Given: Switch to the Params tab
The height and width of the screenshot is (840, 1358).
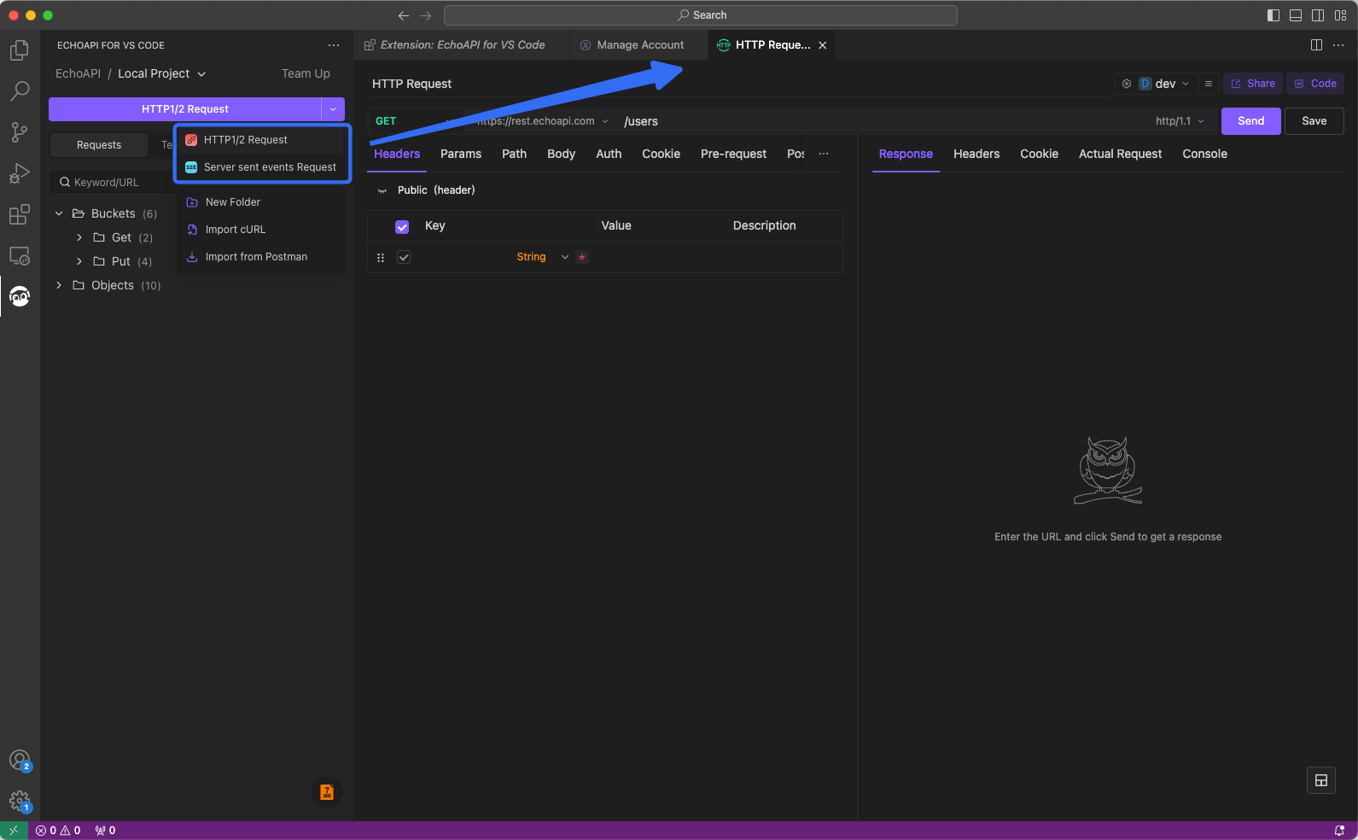Looking at the screenshot, I should click(x=461, y=154).
